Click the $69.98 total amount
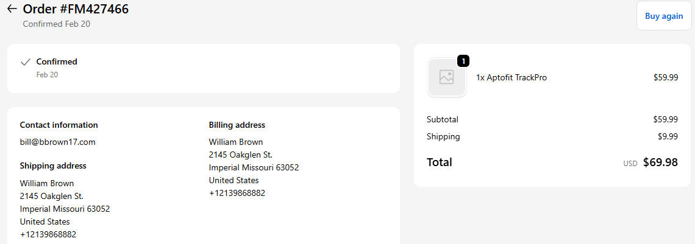Screen dimensions: 695x244 pos(660,162)
